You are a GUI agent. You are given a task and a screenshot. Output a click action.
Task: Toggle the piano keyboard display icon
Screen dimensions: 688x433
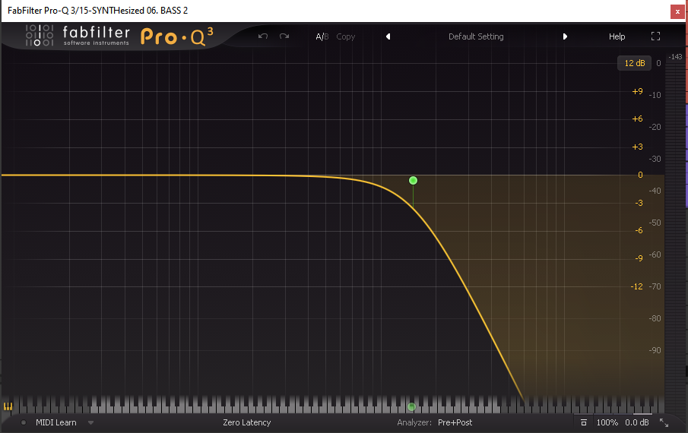coord(8,406)
